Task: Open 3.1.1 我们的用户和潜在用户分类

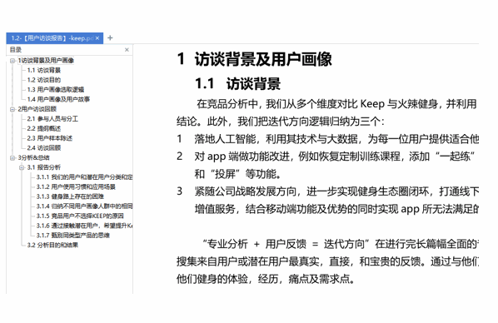Action: (84, 177)
